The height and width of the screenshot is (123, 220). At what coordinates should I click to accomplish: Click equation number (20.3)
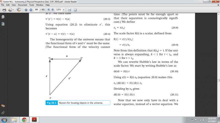[107, 19]
